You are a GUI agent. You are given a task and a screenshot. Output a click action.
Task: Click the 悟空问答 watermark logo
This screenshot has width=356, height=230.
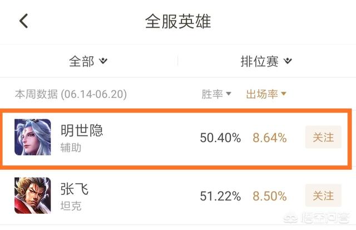[317, 218]
